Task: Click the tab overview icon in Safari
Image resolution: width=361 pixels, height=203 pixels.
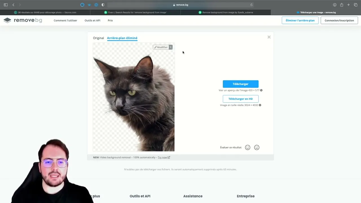Action: pos(356,5)
